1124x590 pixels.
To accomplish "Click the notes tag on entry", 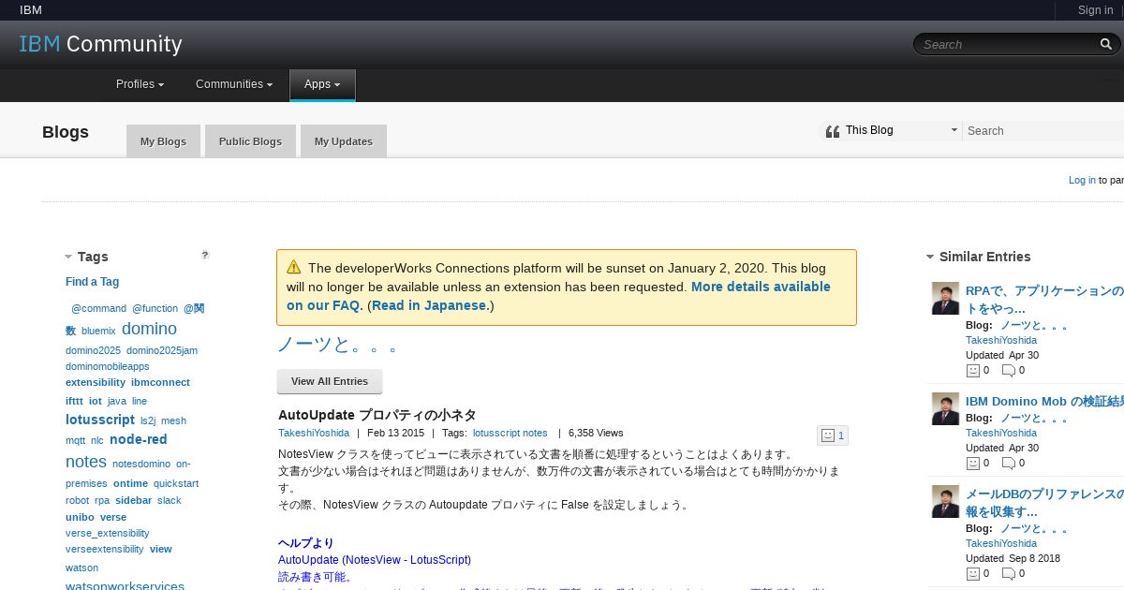I will [535, 433].
